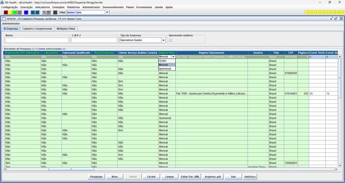
Task: Click the yellow square toolbar icon beside dark red
Action: click(x=10, y=13)
